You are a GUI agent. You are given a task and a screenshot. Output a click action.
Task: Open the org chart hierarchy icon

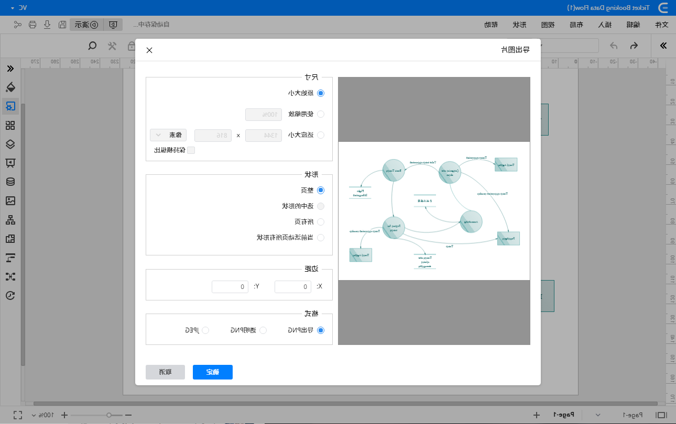point(10,219)
